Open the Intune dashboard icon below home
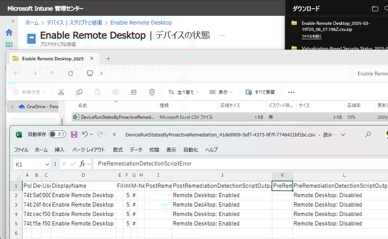Image resolution: width=388 pixels, height=239 pixels. [x=9, y=44]
